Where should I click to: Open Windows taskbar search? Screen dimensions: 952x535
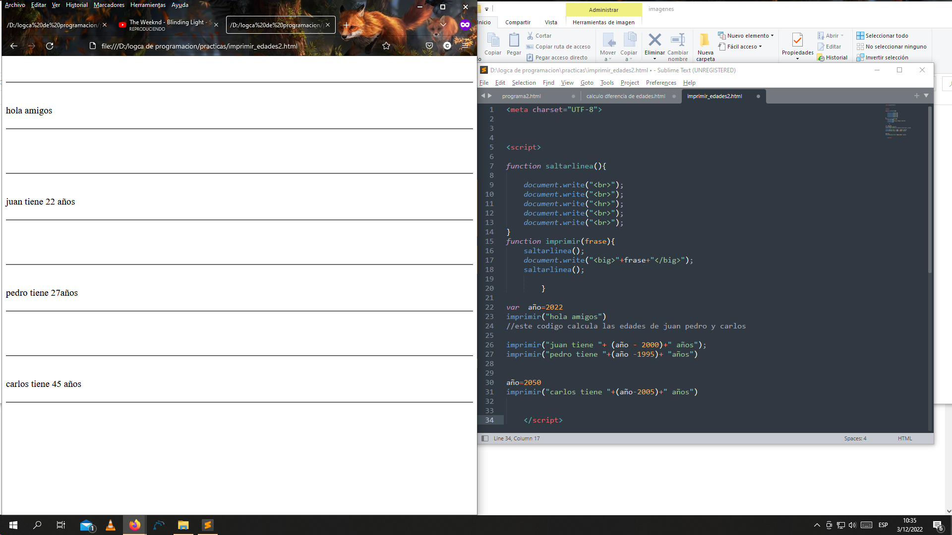click(x=37, y=525)
